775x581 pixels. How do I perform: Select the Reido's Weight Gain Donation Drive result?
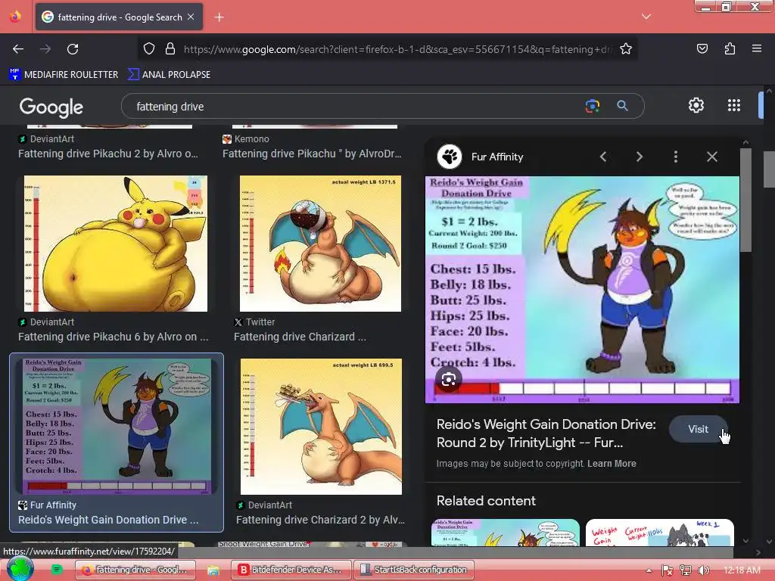117,442
